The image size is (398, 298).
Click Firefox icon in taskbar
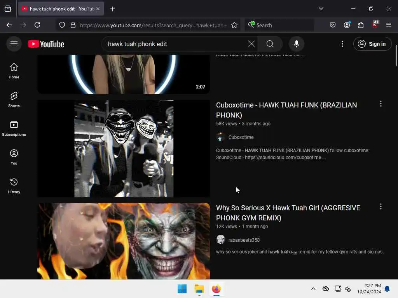click(x=216, y=289)
